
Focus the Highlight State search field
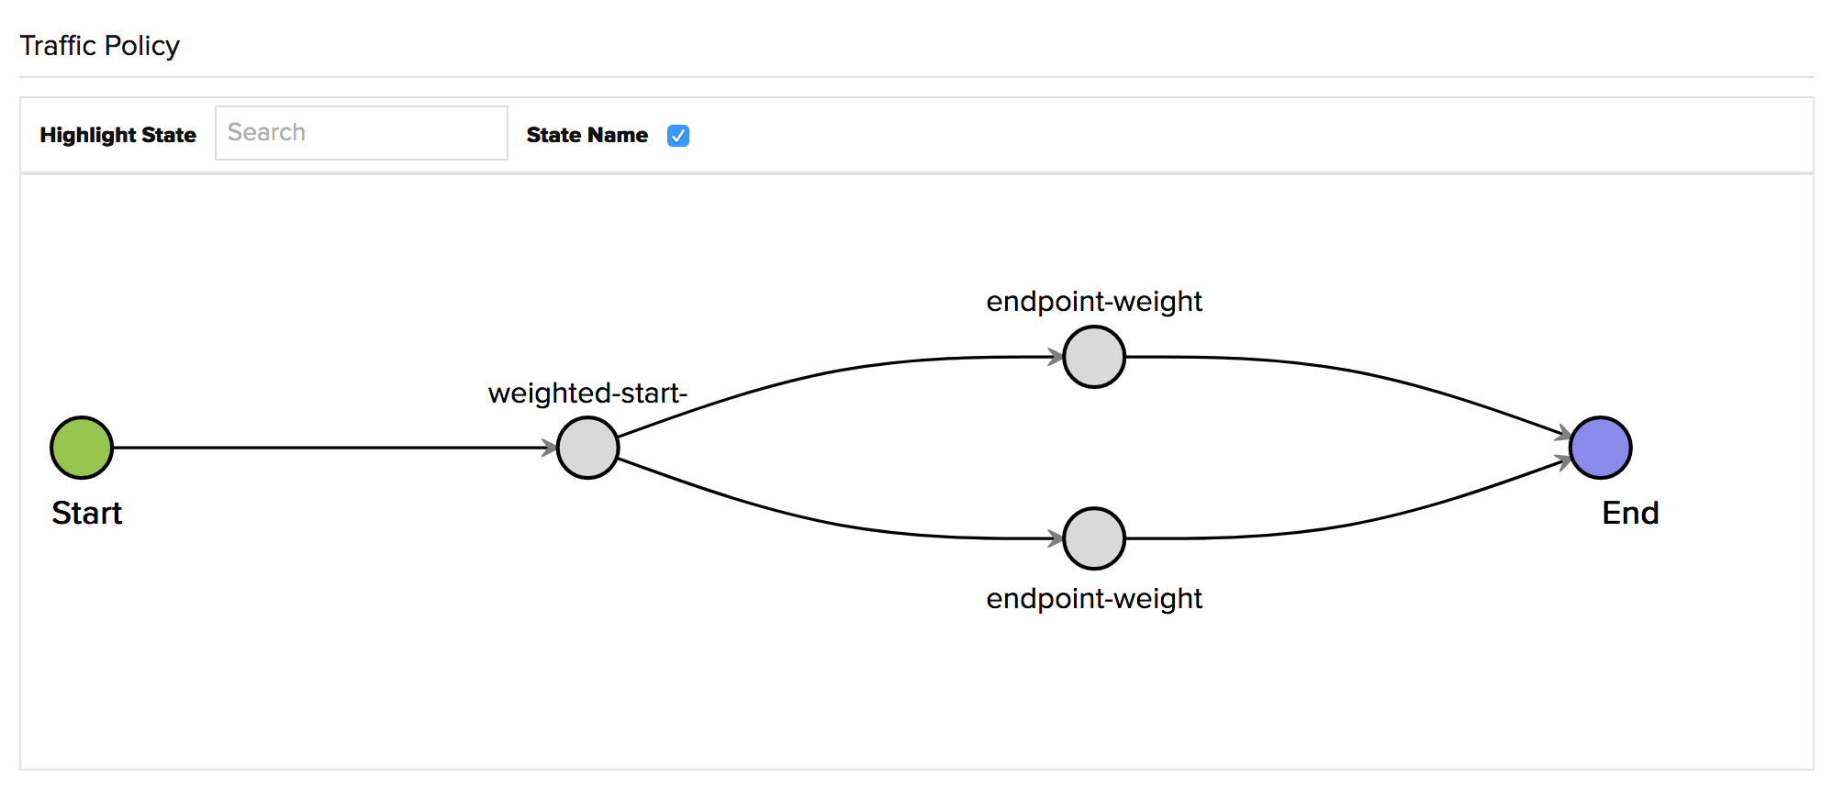tap(361, 133)
